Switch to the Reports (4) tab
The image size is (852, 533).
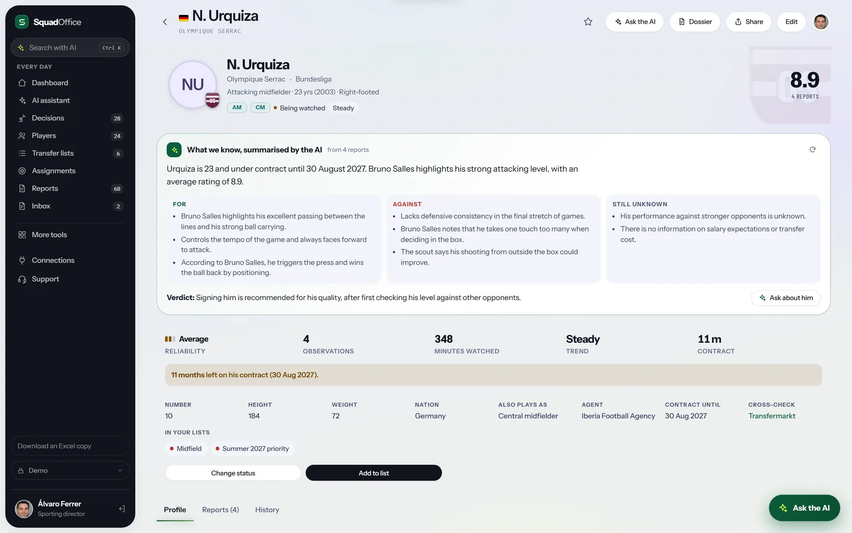pos(220,510)
